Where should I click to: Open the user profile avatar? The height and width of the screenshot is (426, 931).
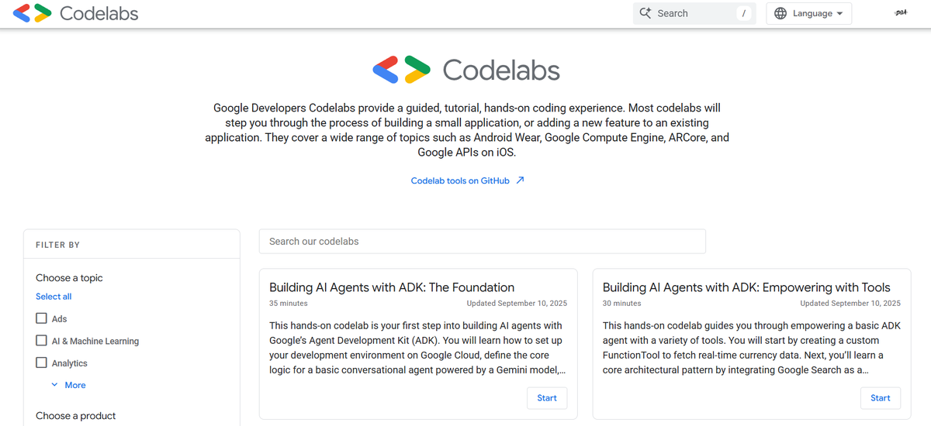[x=901, y=13]
